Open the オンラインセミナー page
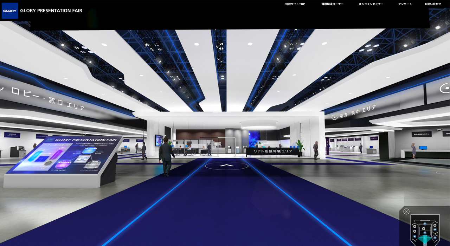Screen dimensions: 450x246 (x=371, y=4)
